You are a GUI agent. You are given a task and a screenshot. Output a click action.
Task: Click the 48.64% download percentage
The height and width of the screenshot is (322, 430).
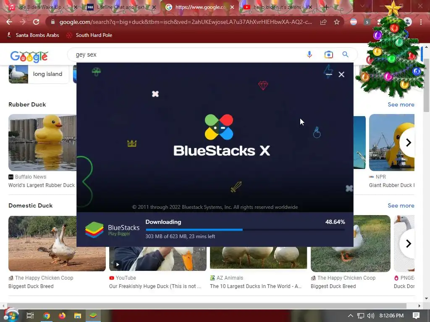click(x=335, y=222)
